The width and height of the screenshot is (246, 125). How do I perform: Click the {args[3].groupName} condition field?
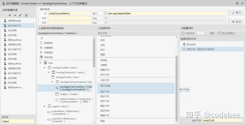pos(69,14)
